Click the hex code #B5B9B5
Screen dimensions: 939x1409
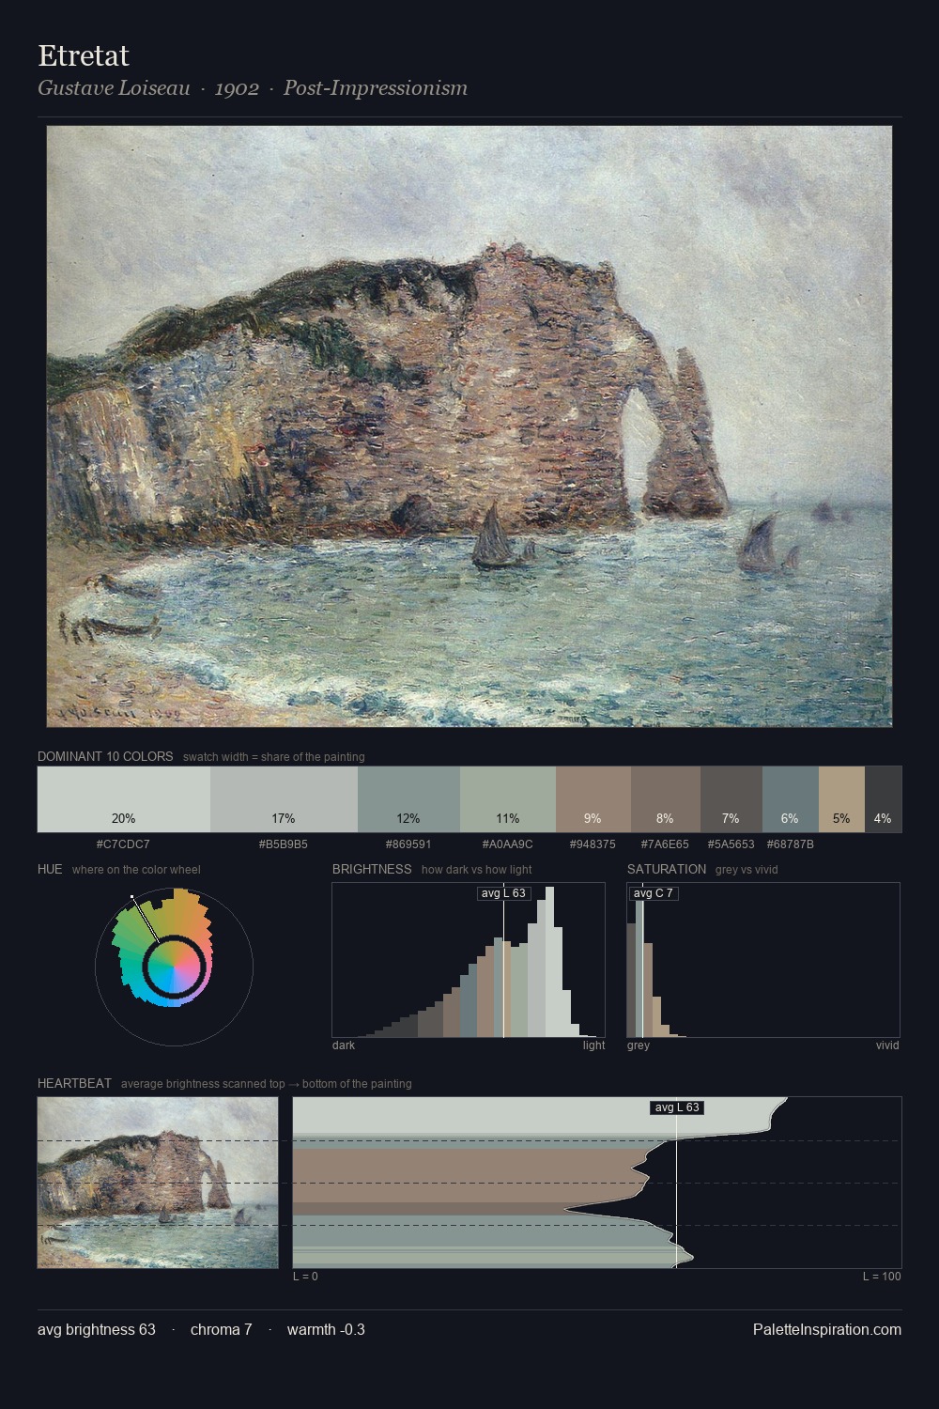(283, 844)
